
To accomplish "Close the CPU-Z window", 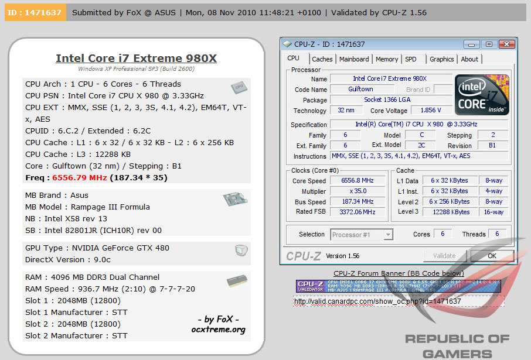I will point(506,44).
